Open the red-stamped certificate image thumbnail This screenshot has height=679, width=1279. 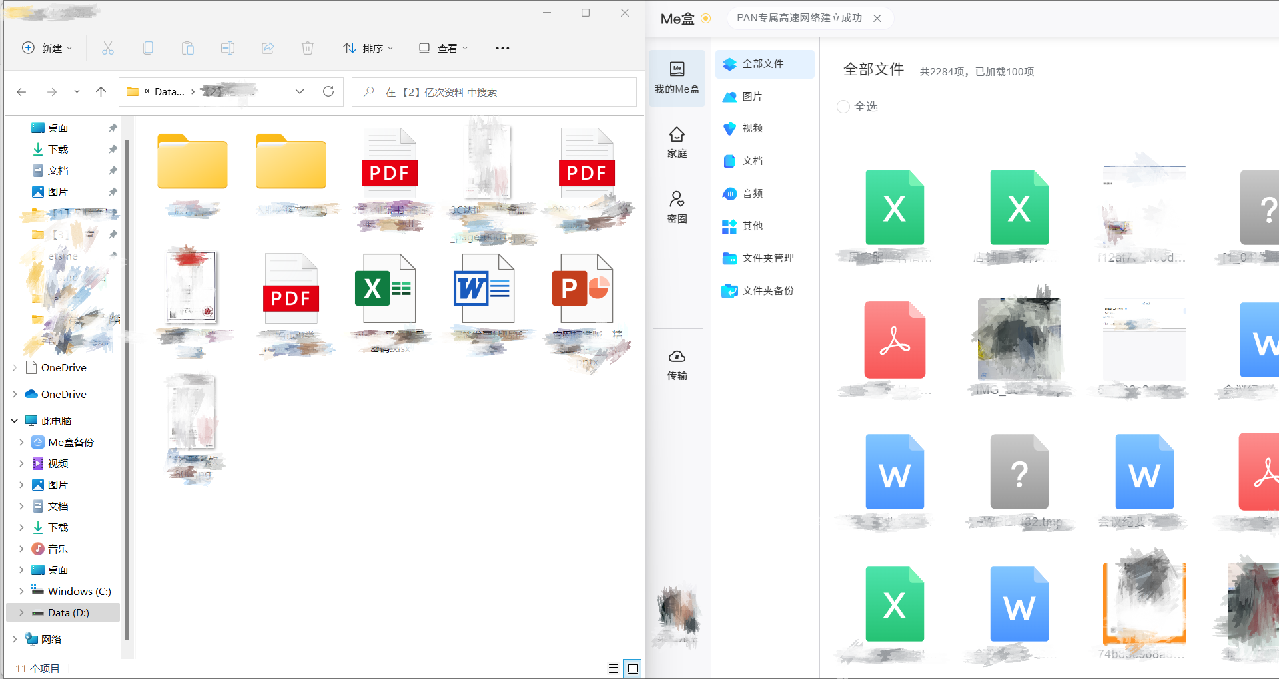(191, 286)
